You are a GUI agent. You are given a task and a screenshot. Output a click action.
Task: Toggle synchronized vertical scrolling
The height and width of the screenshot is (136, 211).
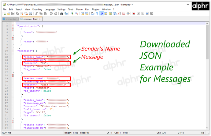click(x=82, y=13)
